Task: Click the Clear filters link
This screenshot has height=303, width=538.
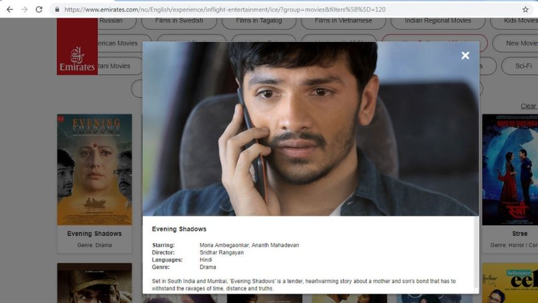Action: click(x=528, y=106)
